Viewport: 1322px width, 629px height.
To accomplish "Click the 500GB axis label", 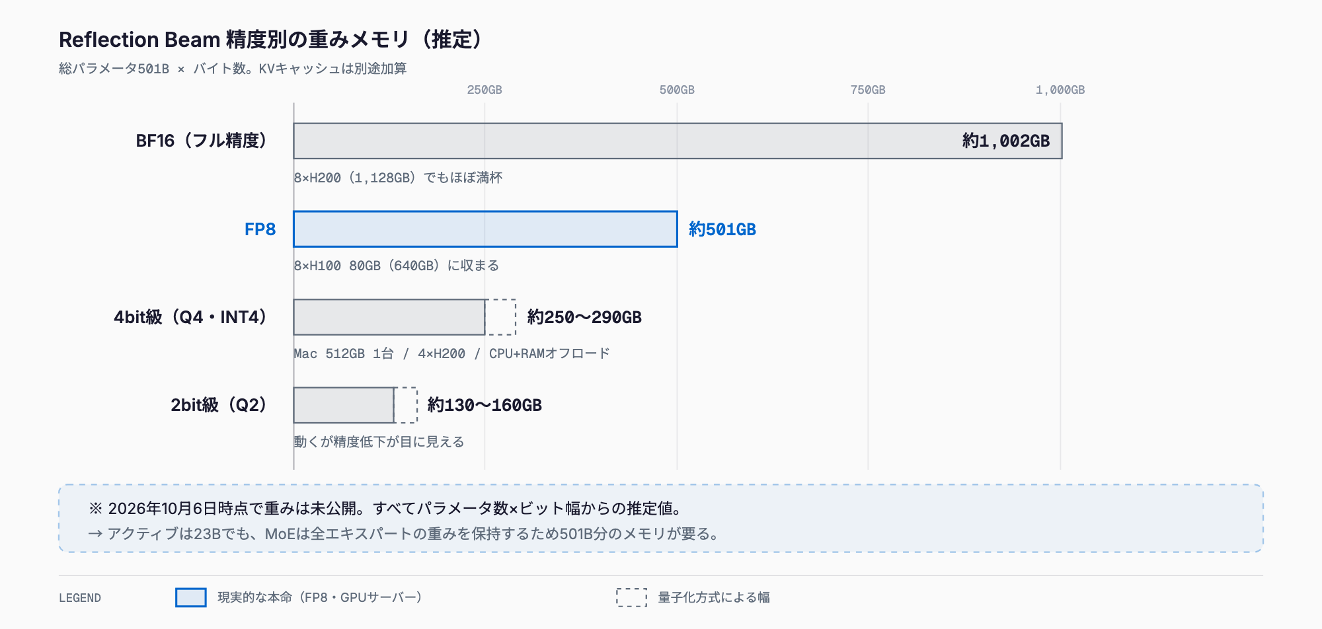I will [677, 90].
